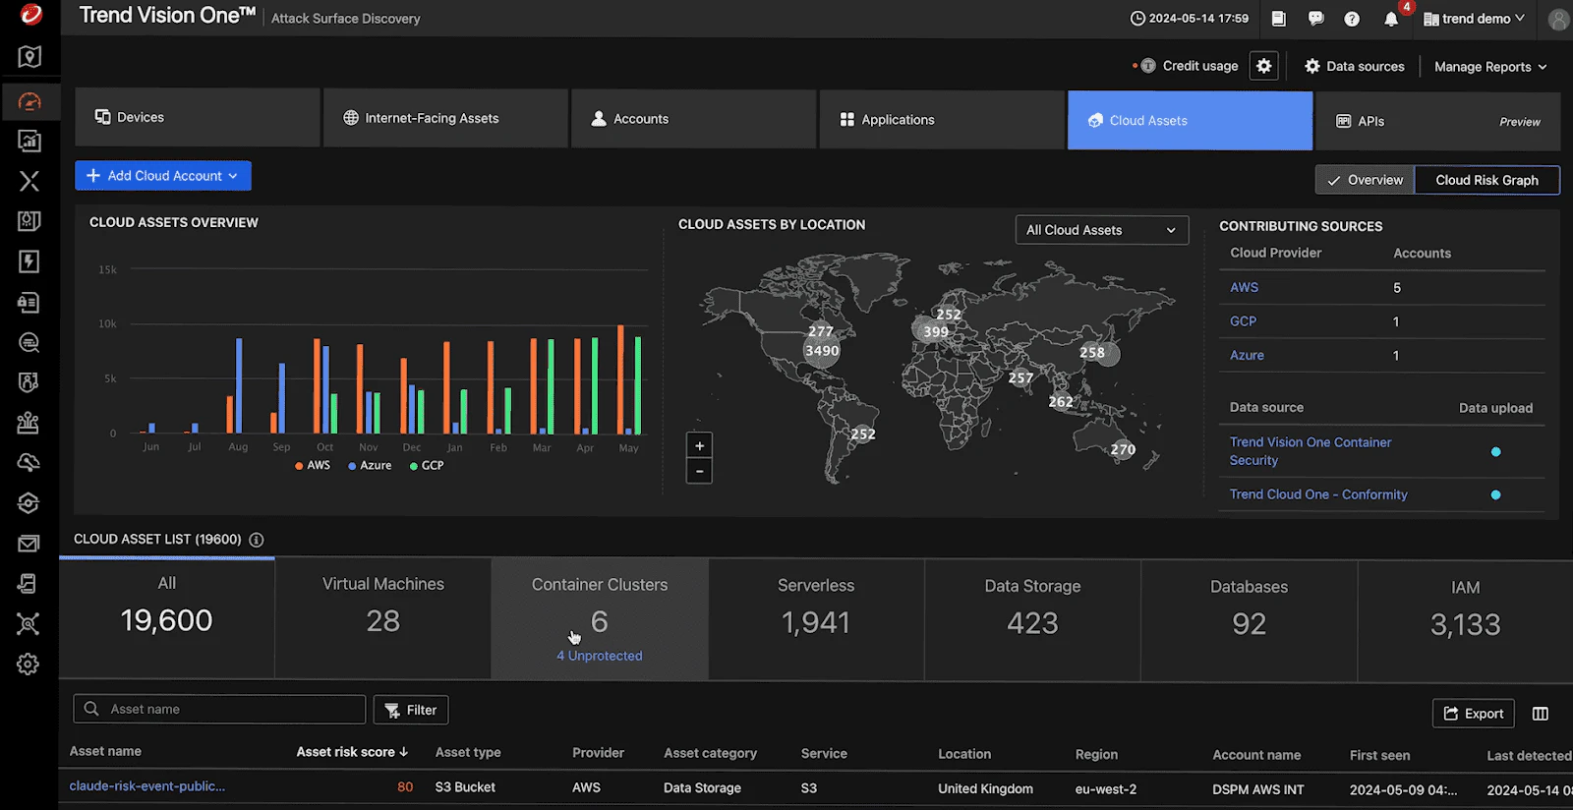
Task: Zoom in on the map with plus
Action: point(699,445)
